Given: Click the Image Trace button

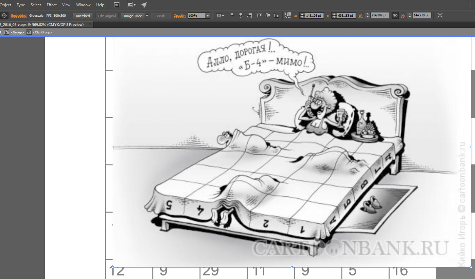Looking at the screenshot, I should coord(133,16).
